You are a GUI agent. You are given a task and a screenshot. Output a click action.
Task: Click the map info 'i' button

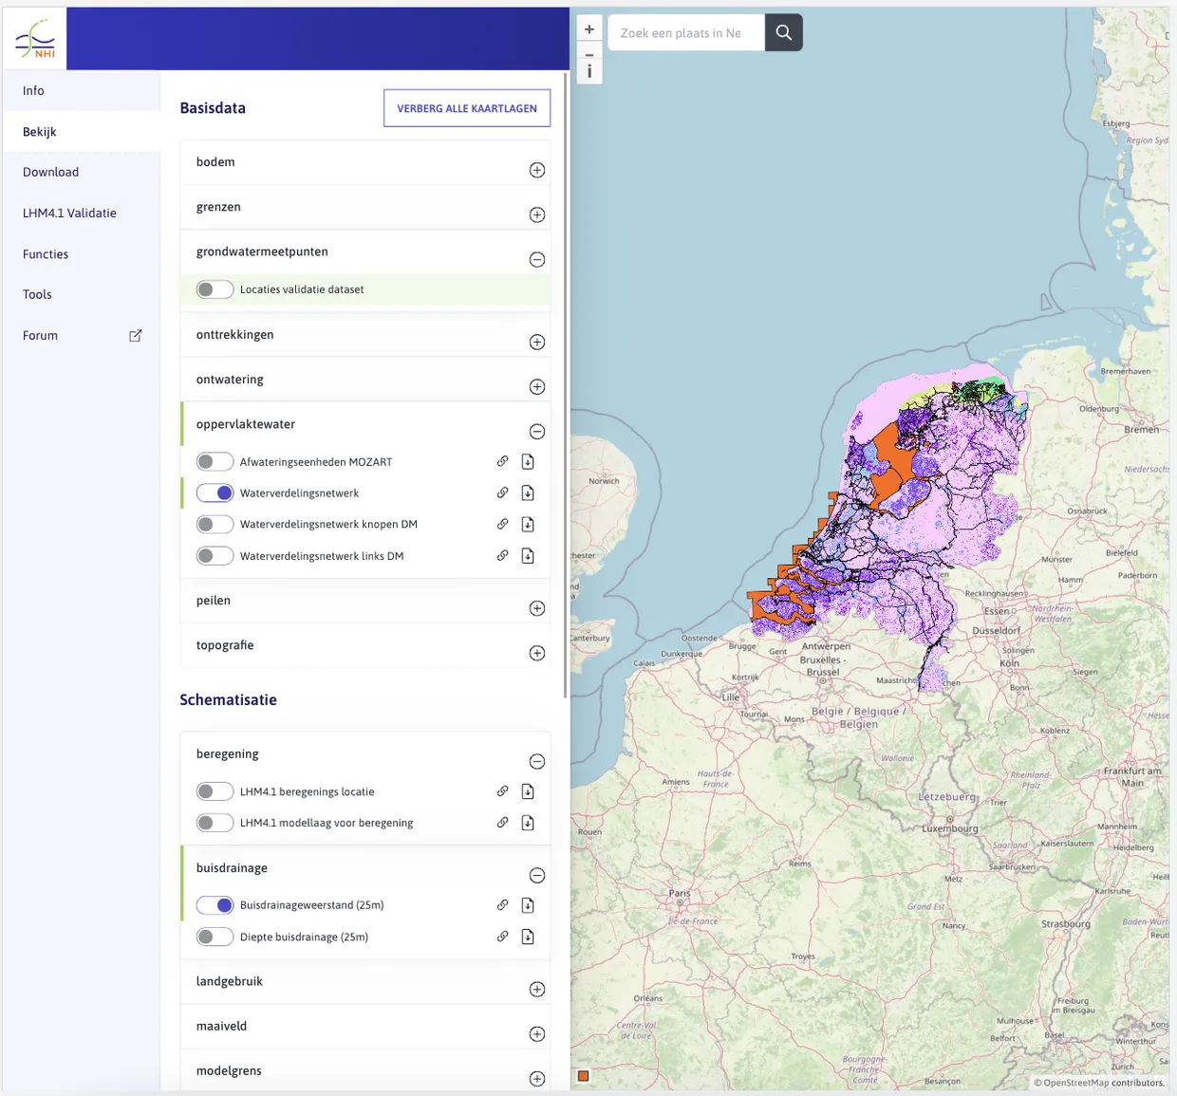click(x=589, y=71)
